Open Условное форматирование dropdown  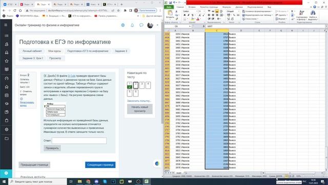[257, 11]
